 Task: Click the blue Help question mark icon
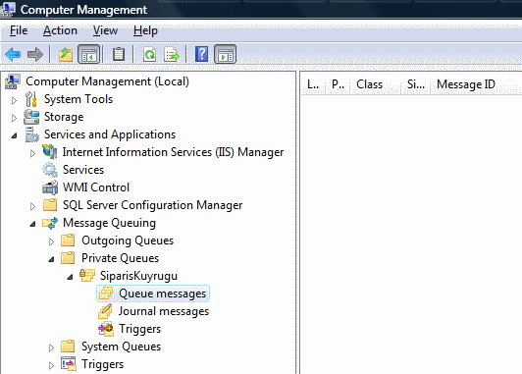(x=202, y=54)
